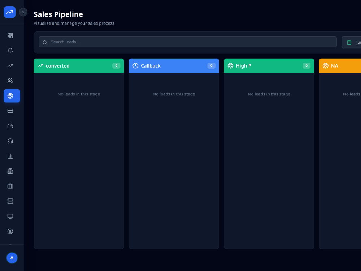
Task: Open the briefcase icon in sidebar
Action: pos(10,186)
